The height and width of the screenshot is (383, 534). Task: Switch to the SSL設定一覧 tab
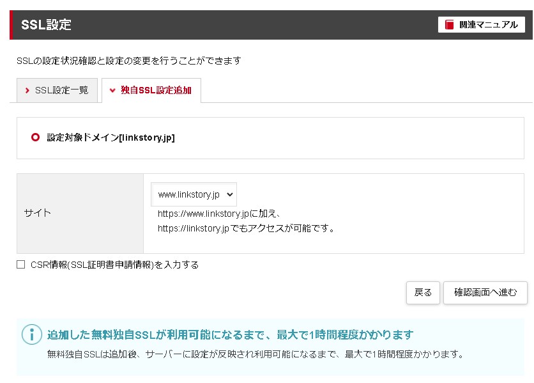coord(57,91)
